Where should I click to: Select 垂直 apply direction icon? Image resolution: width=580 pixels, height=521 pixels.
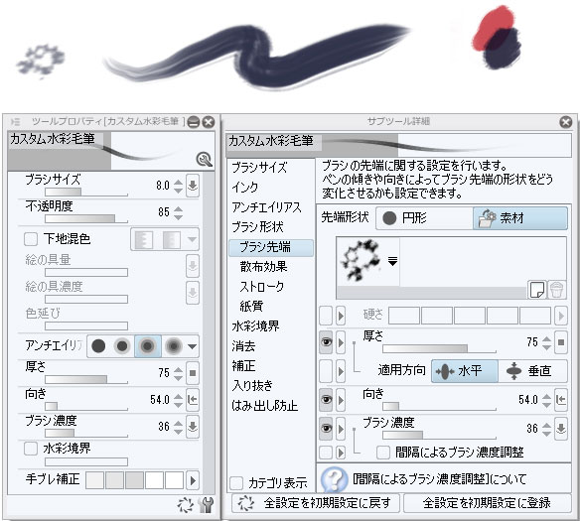(513, 371)
